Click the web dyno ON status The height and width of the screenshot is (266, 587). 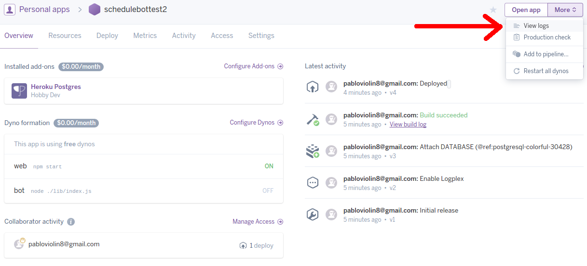click(269, 166)
